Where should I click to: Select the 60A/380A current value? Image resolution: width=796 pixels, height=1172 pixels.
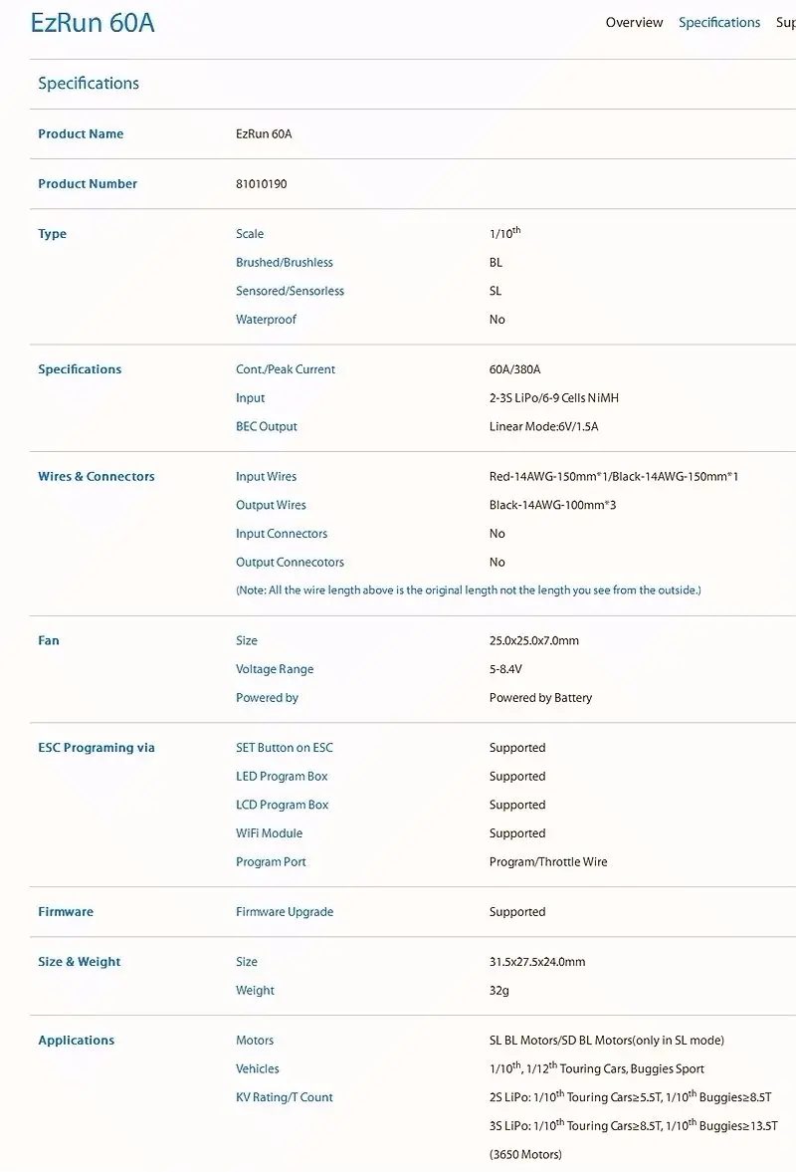pos(514,369)
